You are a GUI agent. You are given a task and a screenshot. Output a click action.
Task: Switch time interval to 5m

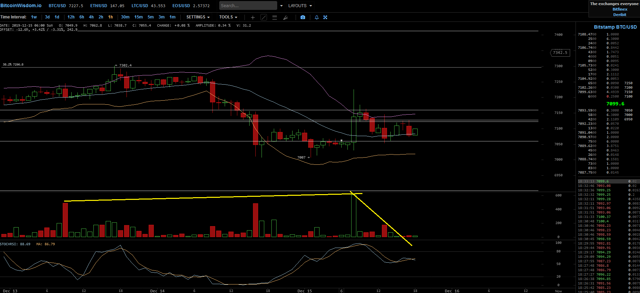[x=151, y=17]
